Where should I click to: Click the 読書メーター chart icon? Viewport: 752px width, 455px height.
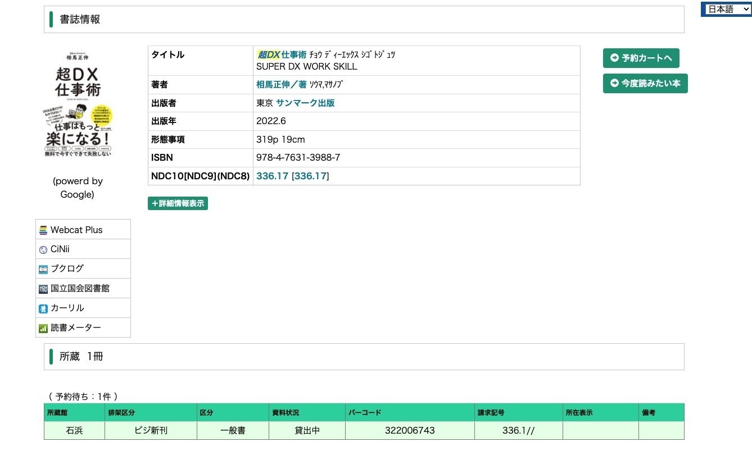43,328
